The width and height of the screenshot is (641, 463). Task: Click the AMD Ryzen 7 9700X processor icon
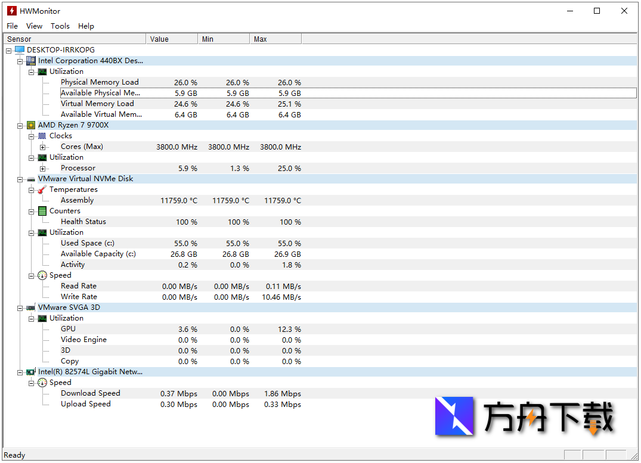point(31,125)
